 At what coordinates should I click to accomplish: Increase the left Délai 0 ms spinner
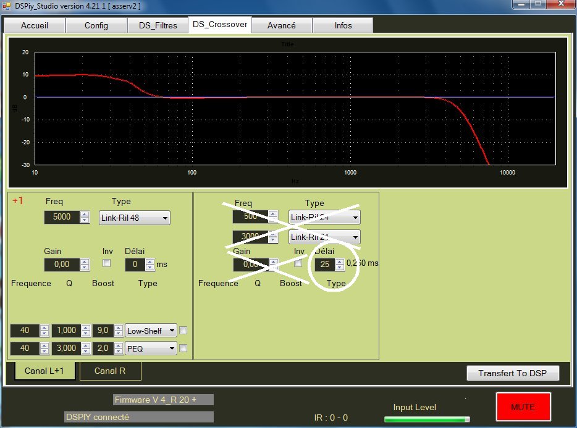pyautogui.click(x=149, y=261)
